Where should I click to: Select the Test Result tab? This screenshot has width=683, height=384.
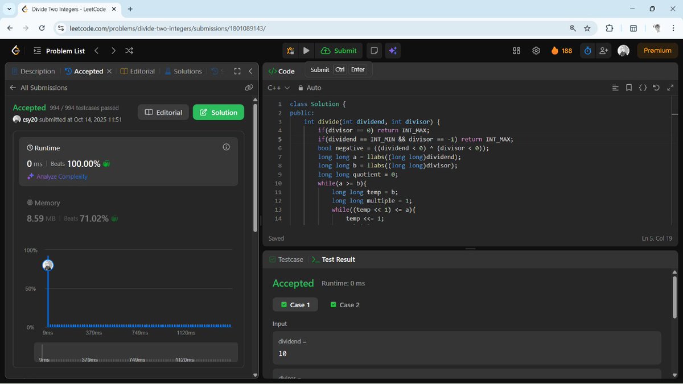(x=334, y=259)
